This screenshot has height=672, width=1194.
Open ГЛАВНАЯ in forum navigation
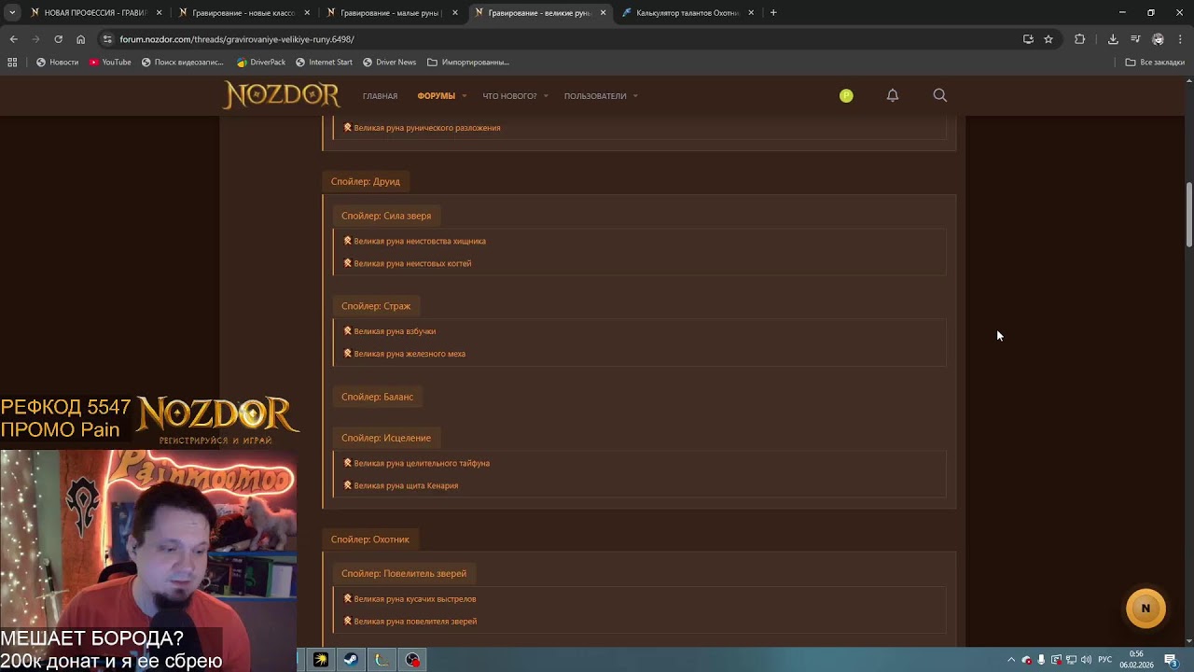pos(380,96)
